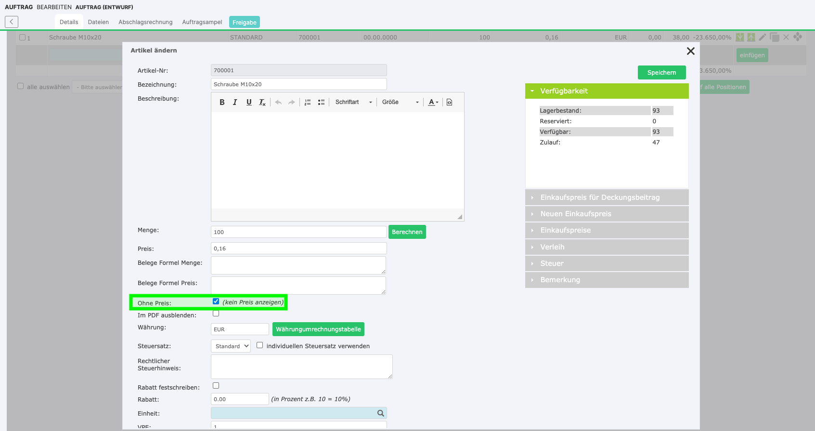Remove formatting with the Tx icon
Screen dimensions: 815x431
[x=262, y=102]
